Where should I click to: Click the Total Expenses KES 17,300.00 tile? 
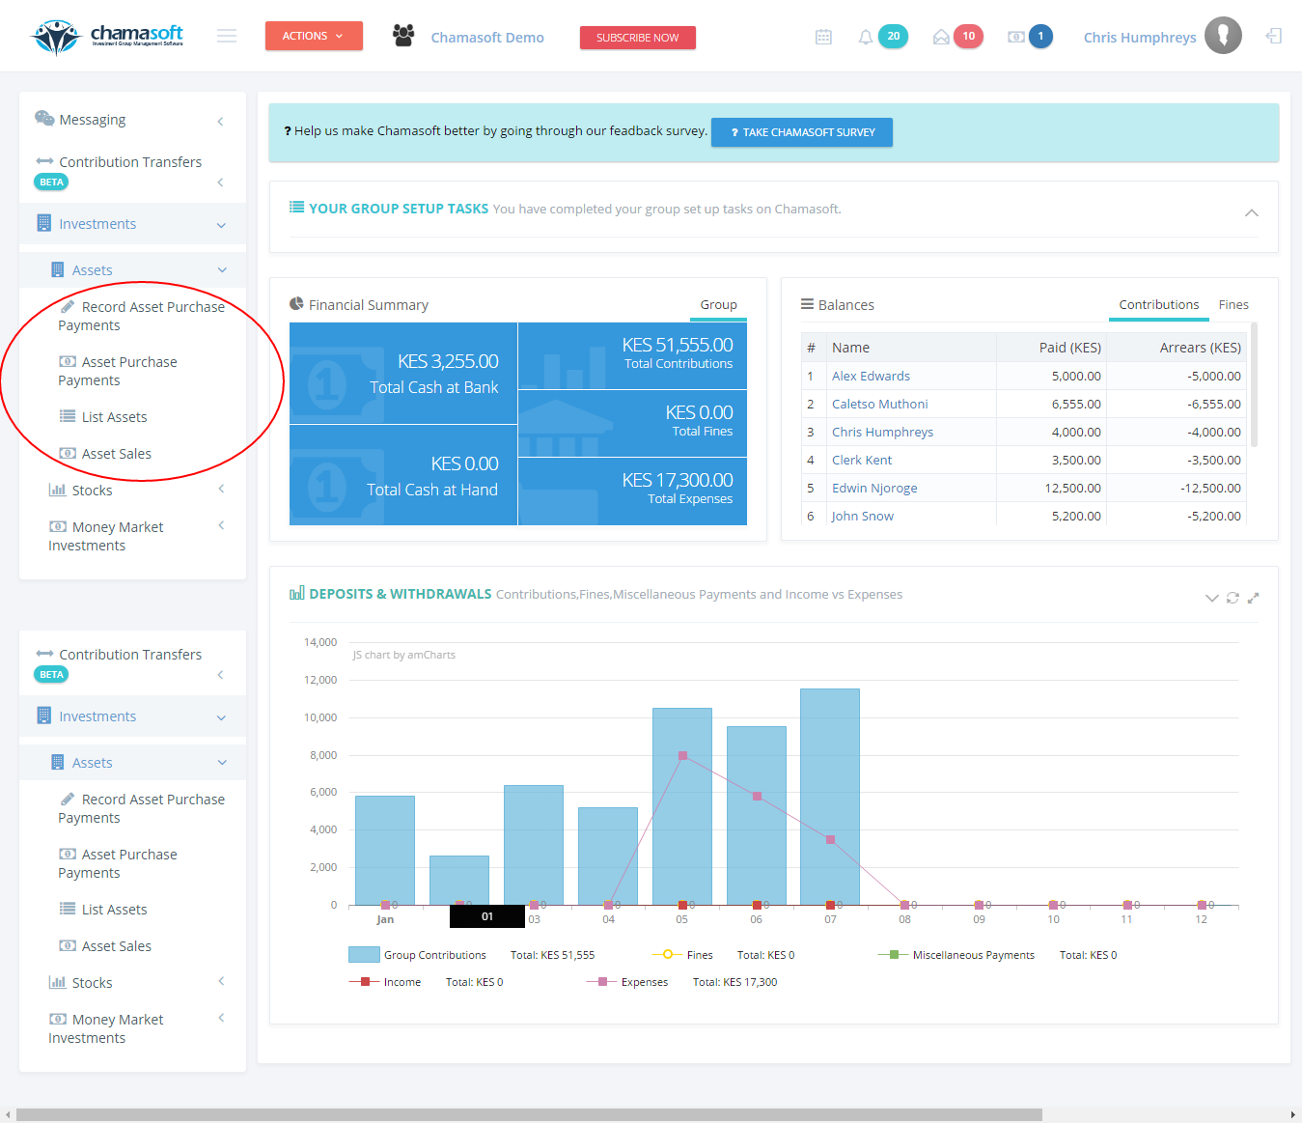(x=633, y=491)
